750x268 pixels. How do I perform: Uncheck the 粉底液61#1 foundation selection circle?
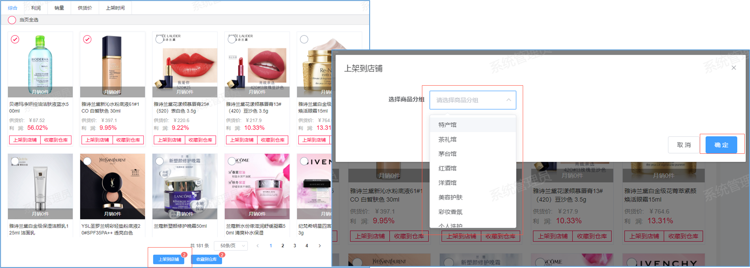point(87,39)
